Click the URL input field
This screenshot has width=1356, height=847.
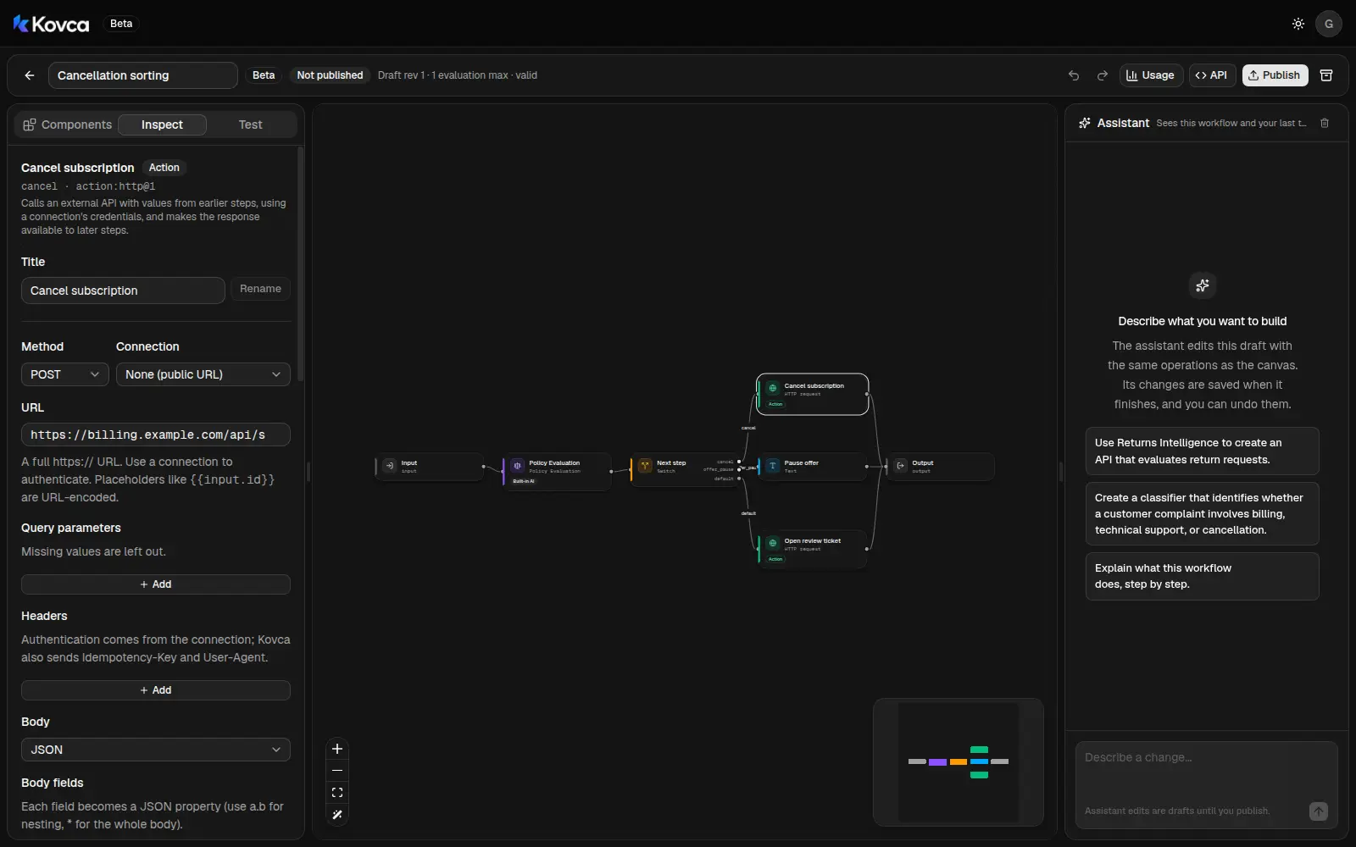click(x=156, y=435)
